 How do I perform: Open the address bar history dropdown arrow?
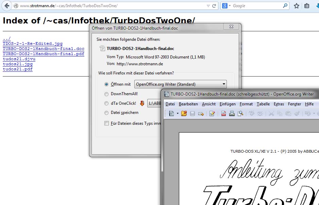point(208,6)
